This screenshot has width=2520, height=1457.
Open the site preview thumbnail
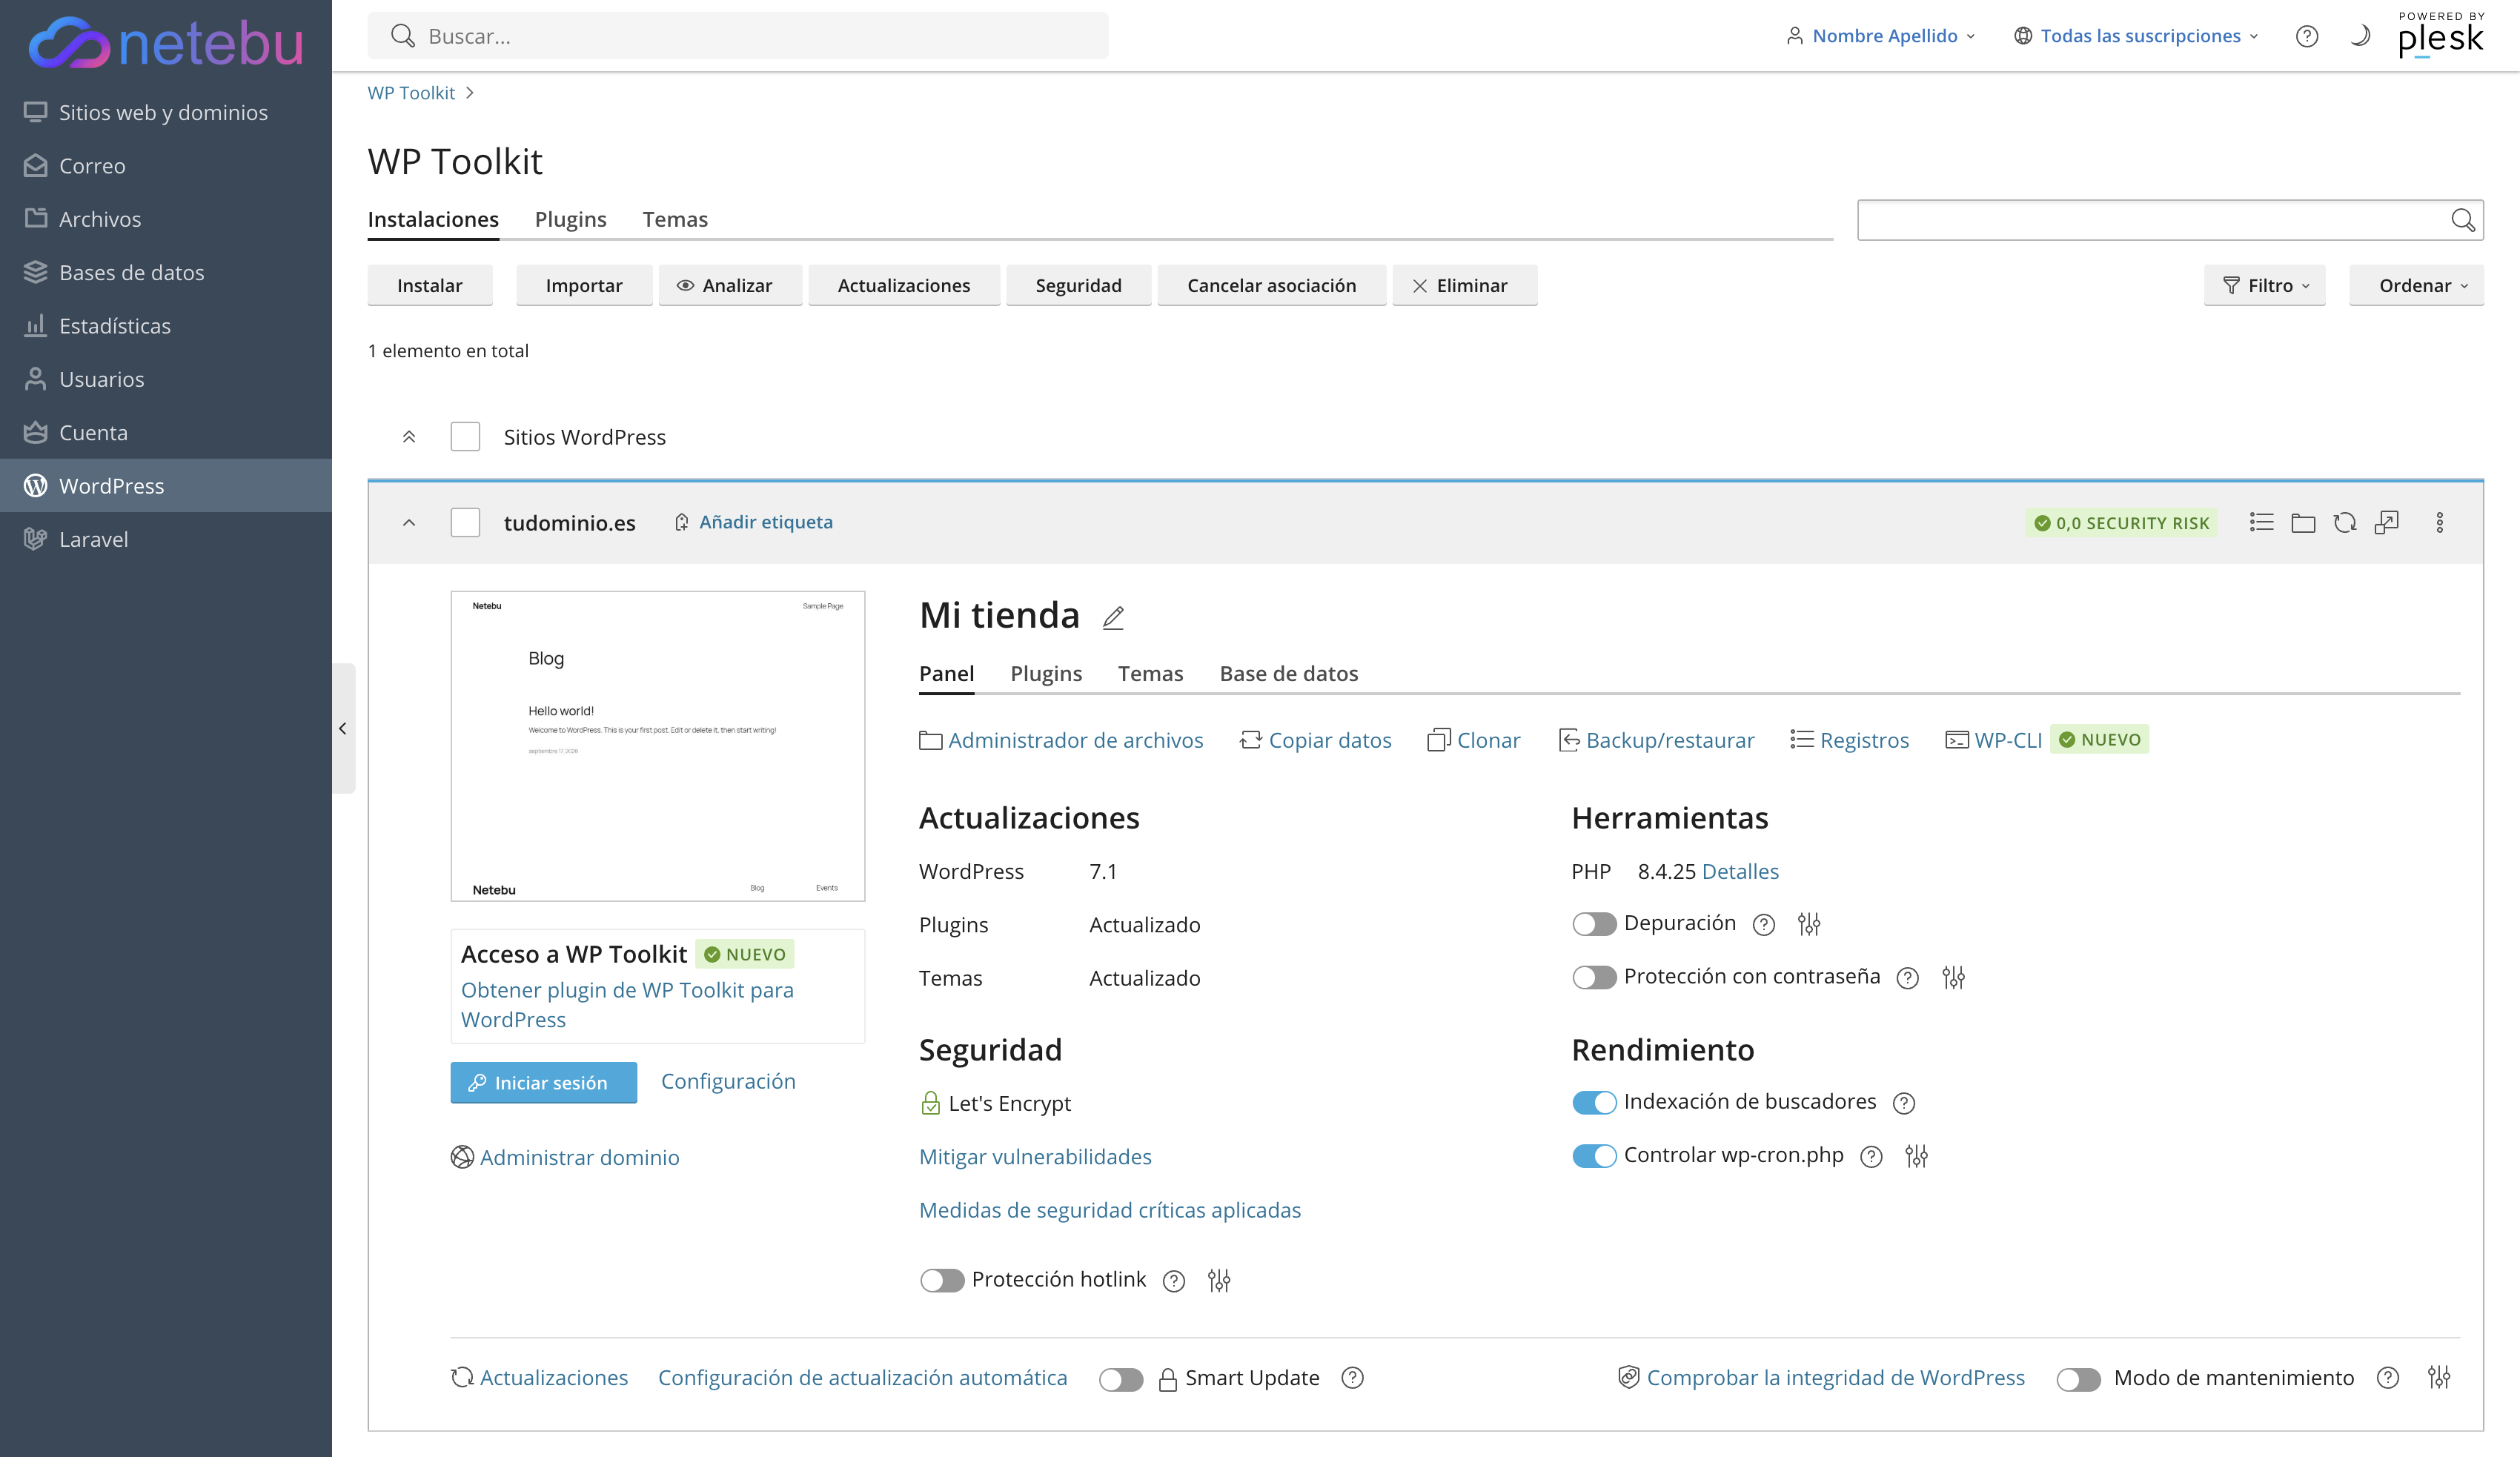657,745
